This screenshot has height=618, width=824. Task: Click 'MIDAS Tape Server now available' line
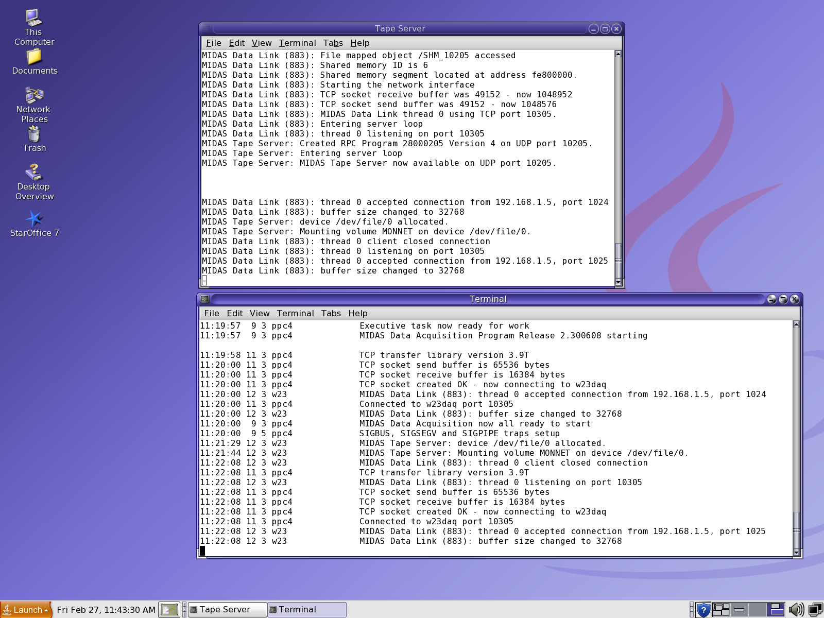pos(379,163)
